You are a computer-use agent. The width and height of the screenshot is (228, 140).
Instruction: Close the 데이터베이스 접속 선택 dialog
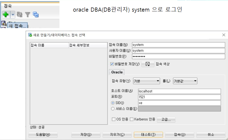pyautogui.click(x=224, y=35)
